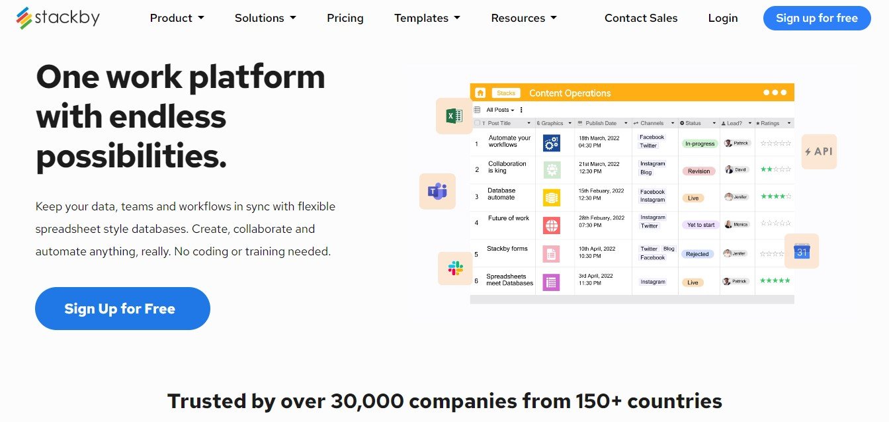Open the Product dropdown menu
Viewport: 889px width, 422px height.
coord(177,18)
